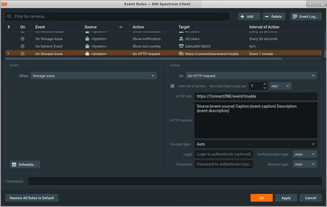Click the All Users icon in Storage Issue row
The width and height of the screenshot is (327, 207).
coord(181,39)
